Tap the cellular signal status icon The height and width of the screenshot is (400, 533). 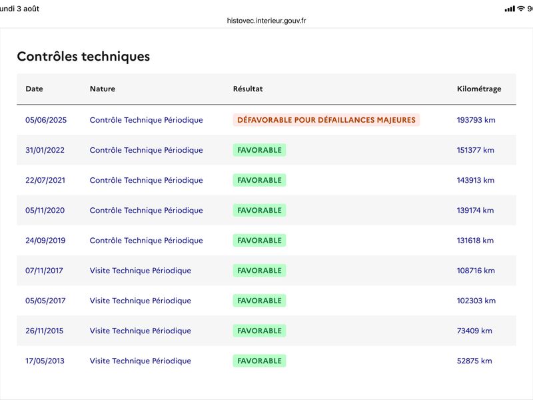pyautogui.click(x=510, y=9)
